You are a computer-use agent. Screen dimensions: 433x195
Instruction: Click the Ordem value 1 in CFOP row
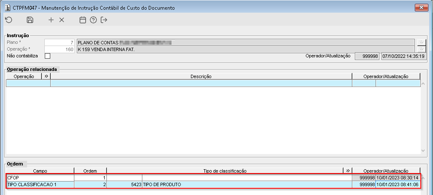click(90, 178)
